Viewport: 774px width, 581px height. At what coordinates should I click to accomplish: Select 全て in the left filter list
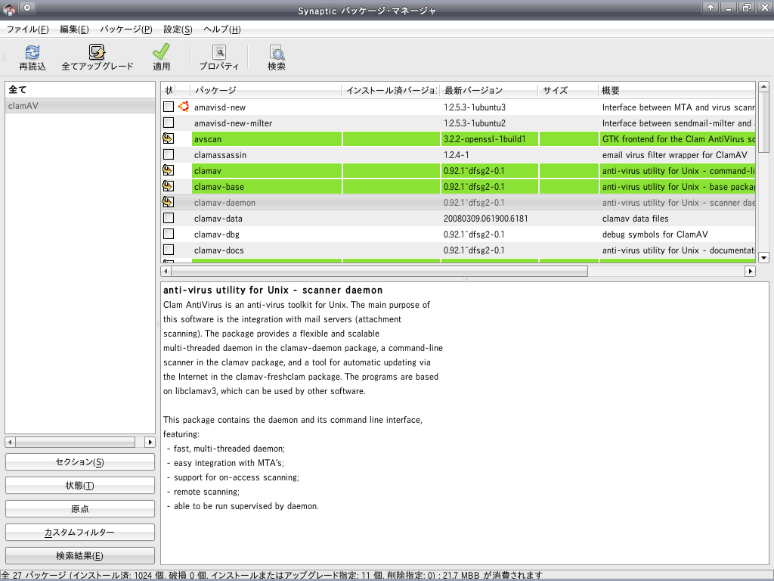click(x=80, y=90)
